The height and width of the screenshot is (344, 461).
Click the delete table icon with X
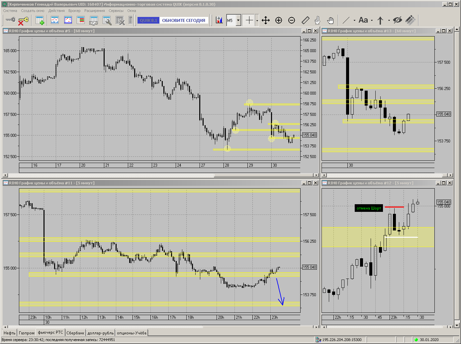[120, 21]
